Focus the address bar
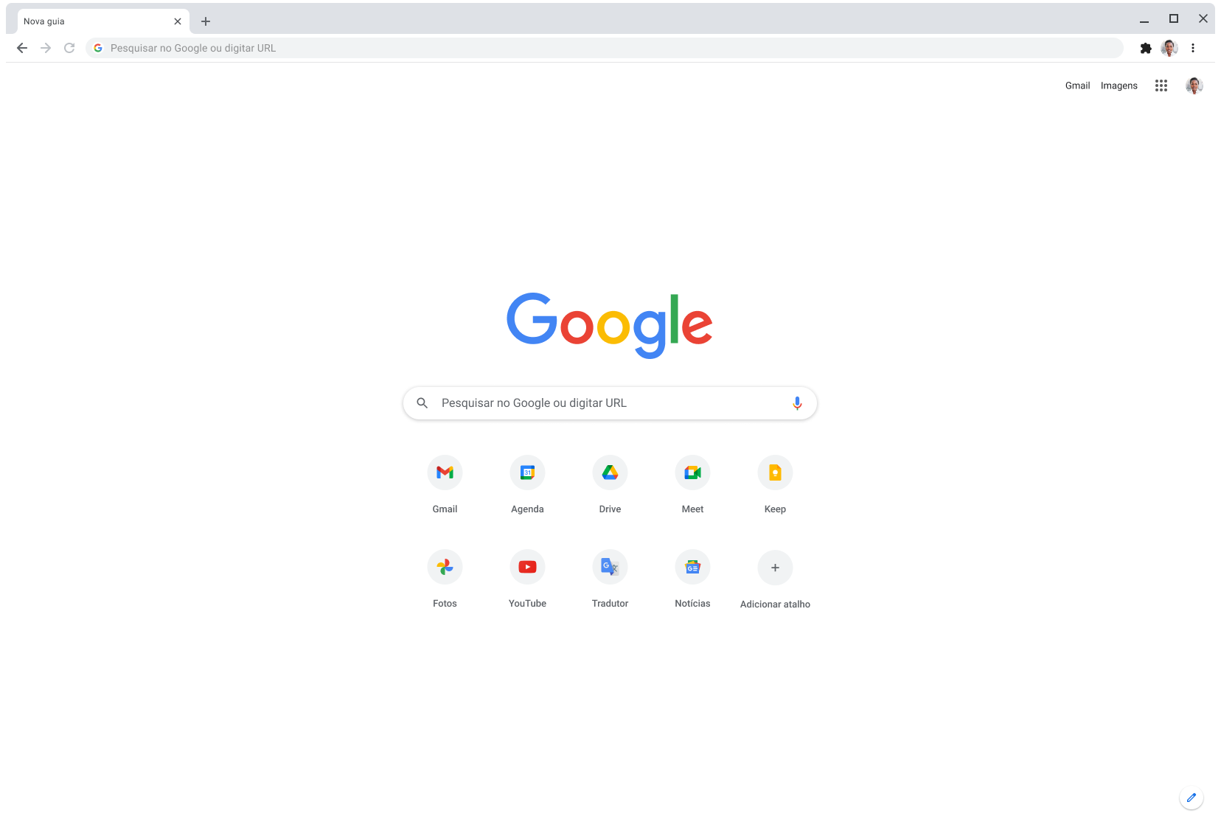The image size is (1221, 830). click(605, 48)
